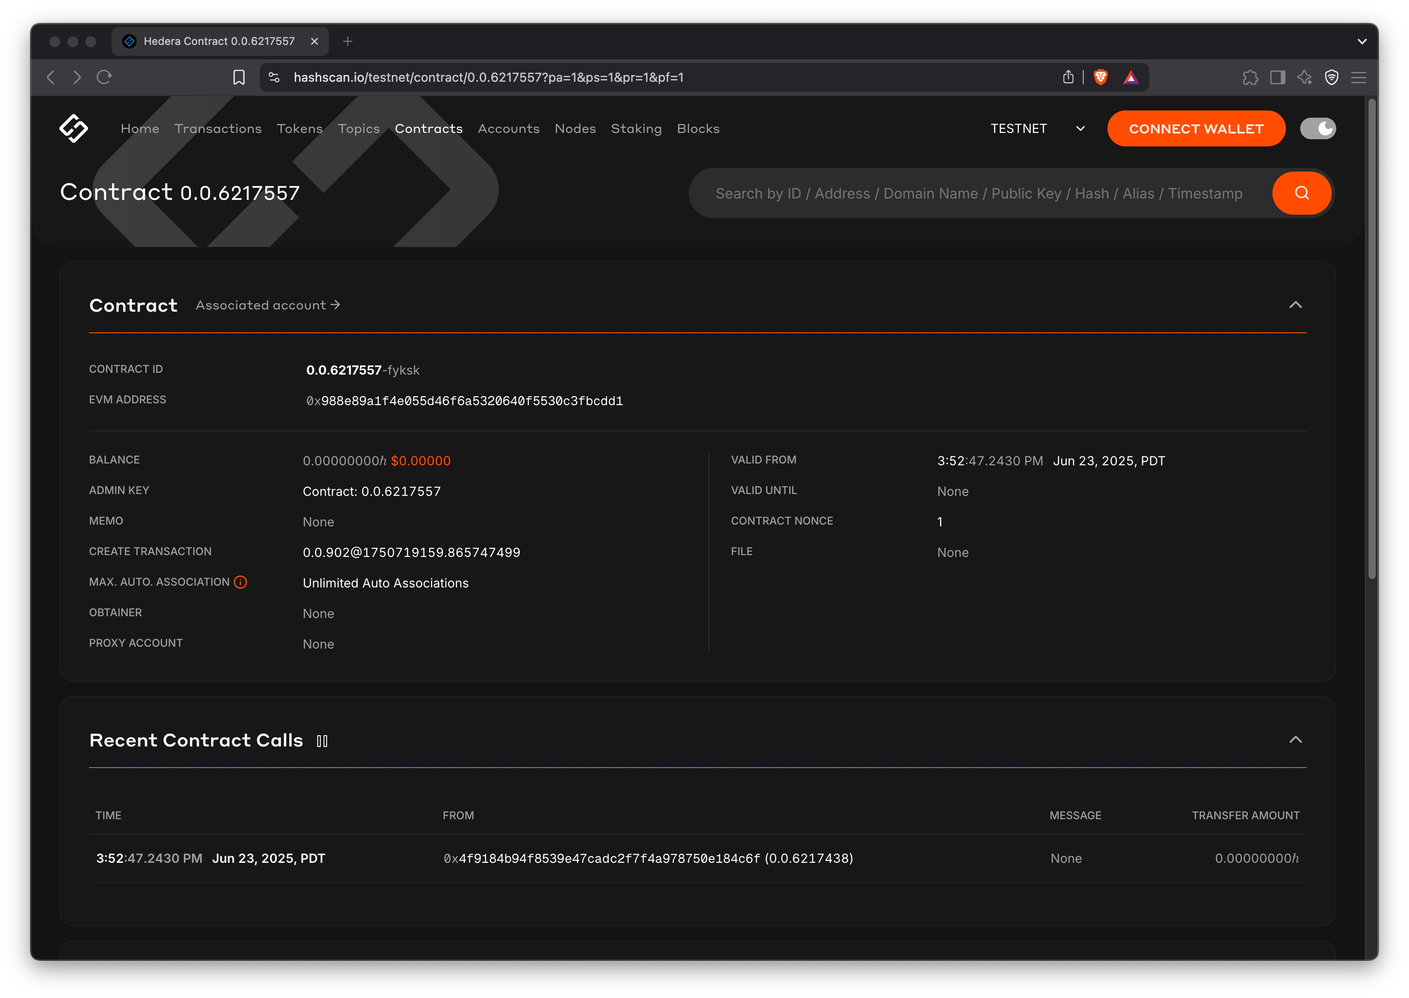
Task: Open Brave Shields lion icon
Action: click(x=1100, y=77)
